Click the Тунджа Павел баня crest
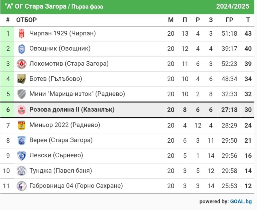 [x=21, y=171]
